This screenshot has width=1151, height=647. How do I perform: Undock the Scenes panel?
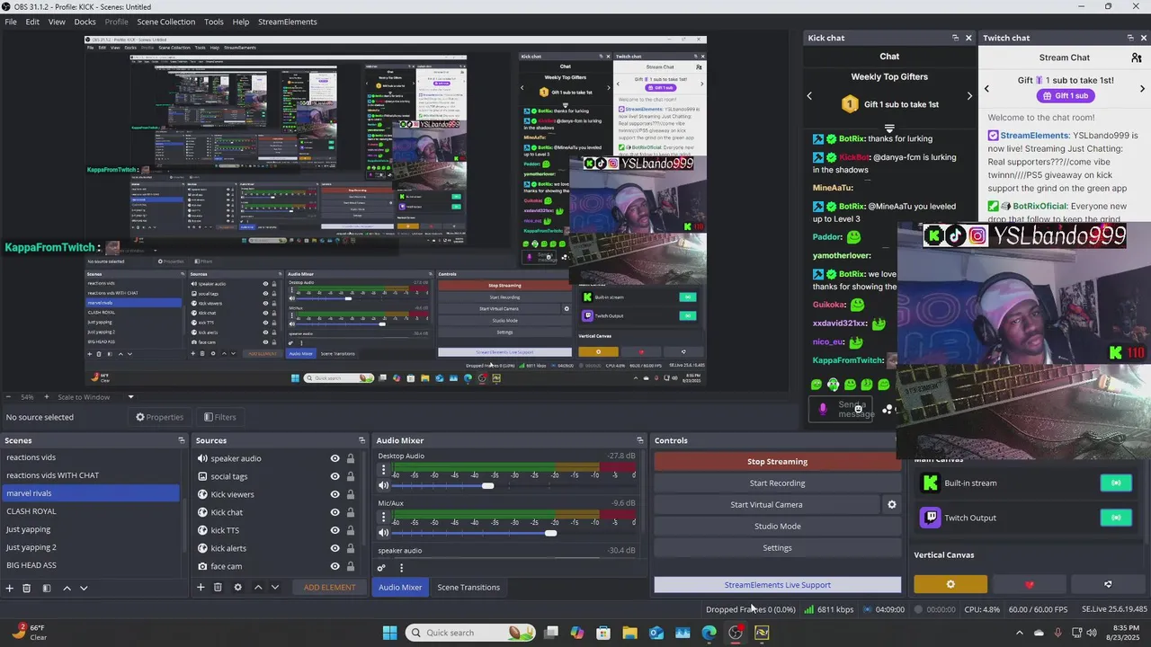[x=181, y=440]
